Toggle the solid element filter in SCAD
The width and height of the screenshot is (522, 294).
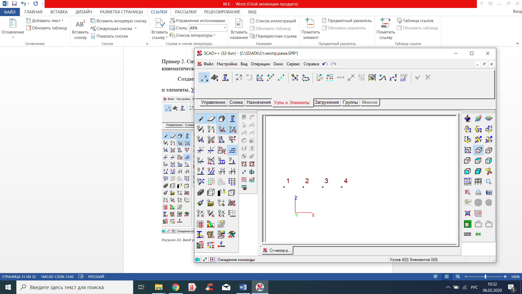(222, 119)
